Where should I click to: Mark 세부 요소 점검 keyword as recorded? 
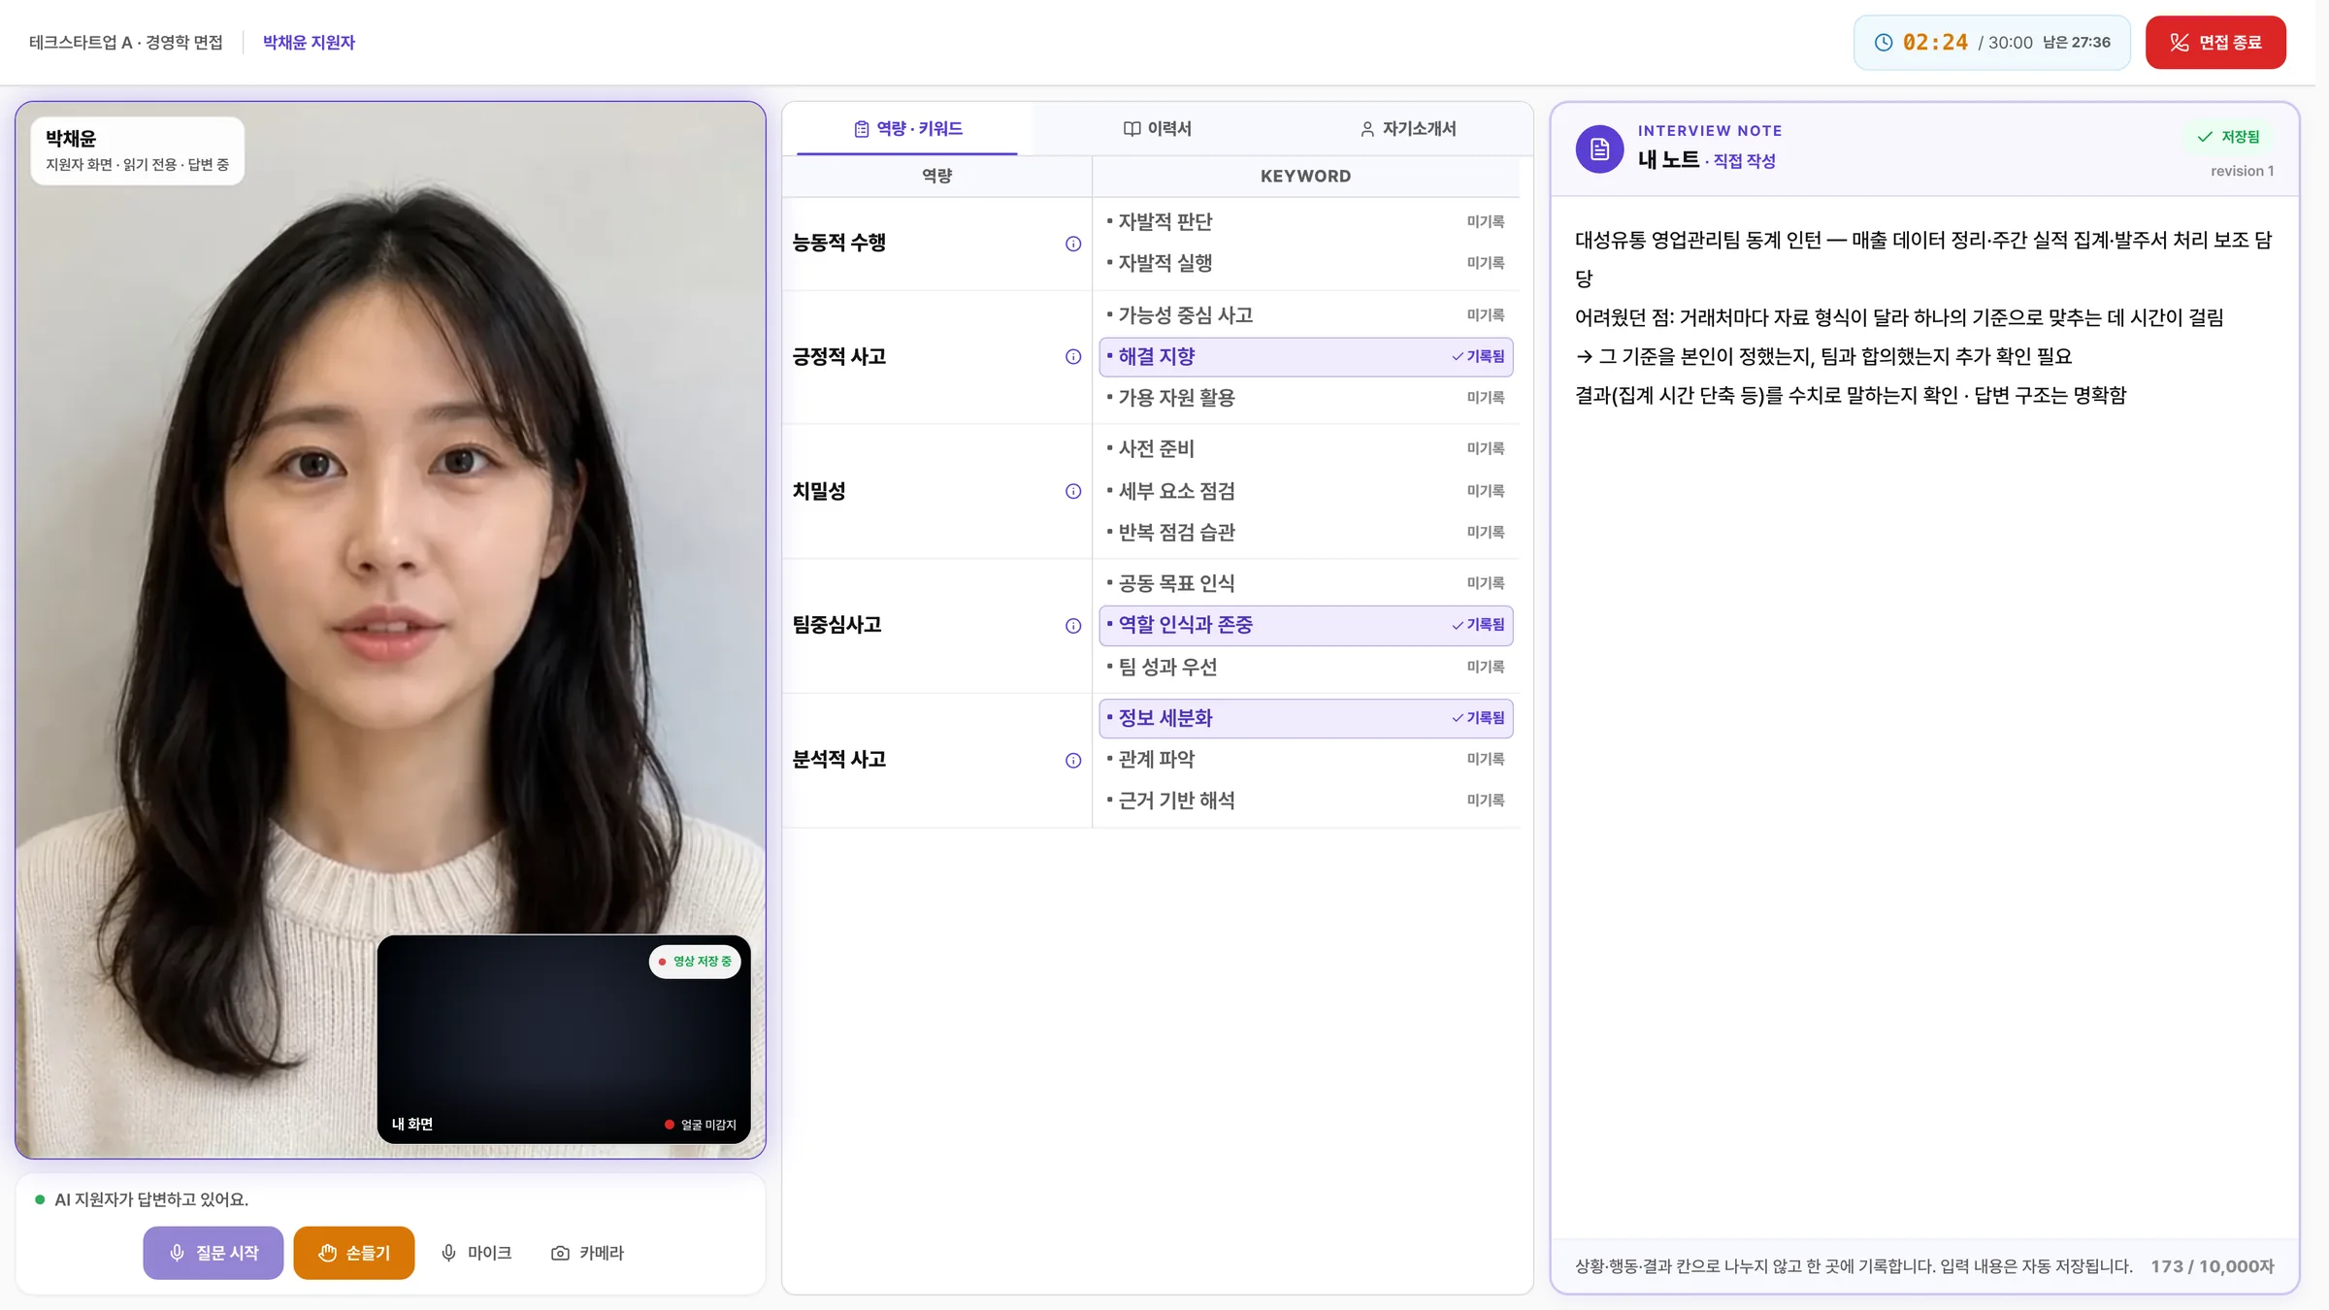coord(1305,491)
